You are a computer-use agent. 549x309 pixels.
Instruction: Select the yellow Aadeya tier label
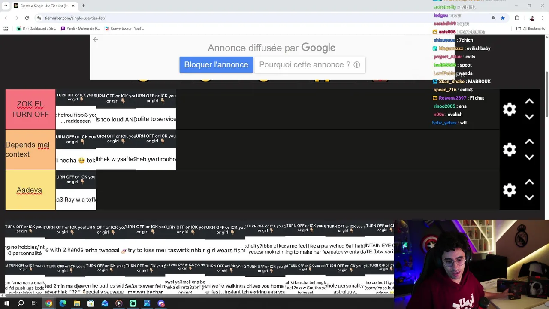30,190
